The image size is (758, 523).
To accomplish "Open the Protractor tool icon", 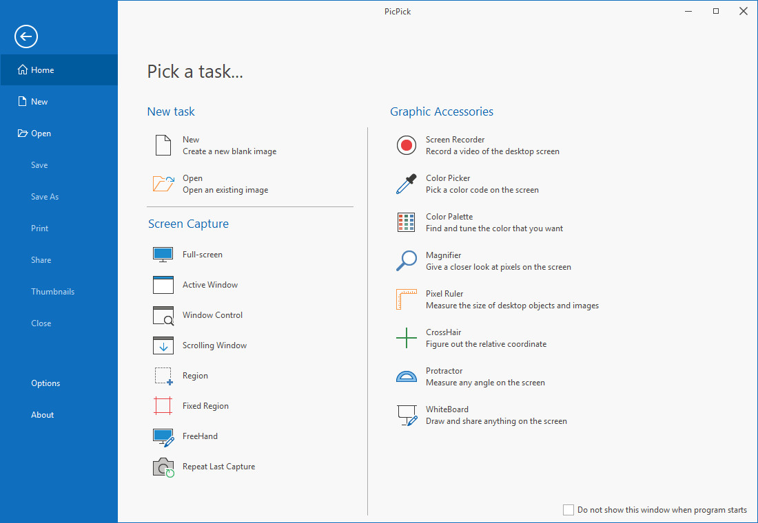I will [x=407, y=376].
